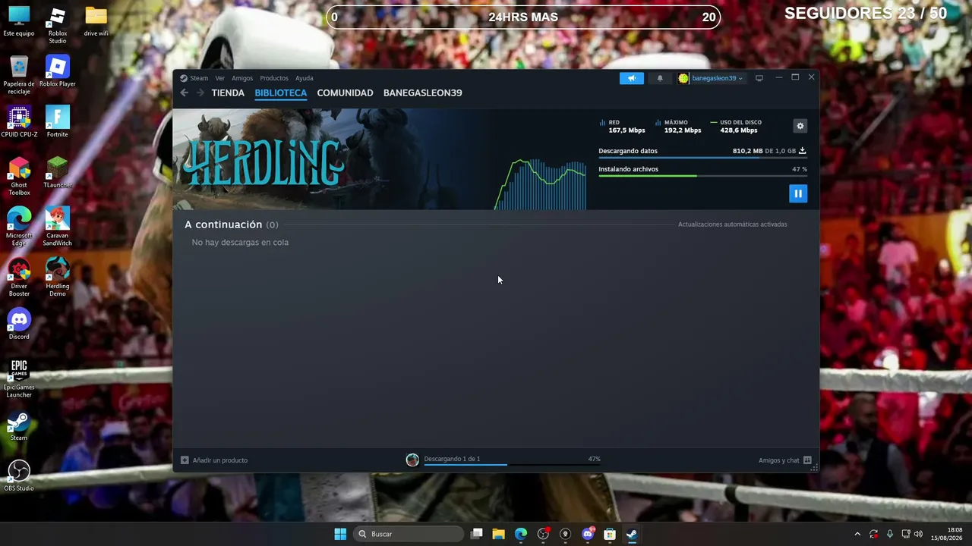Image resolution: width=972 pixels, height=546 pixels.
Task: Open Discord from the taskbar
Action: tap(587, 534)
